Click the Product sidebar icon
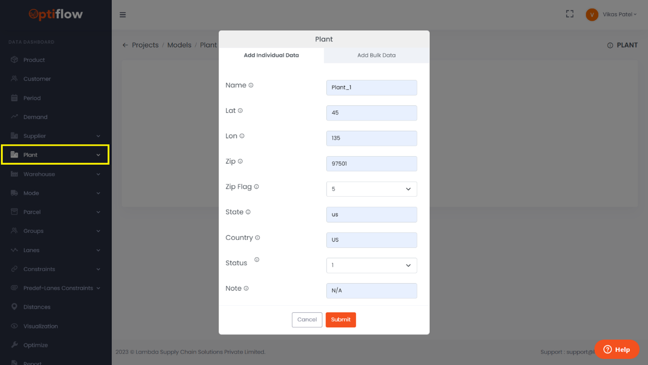Image resolution: width=648 pixels, height=365 pixels. (x=15, y=60)
